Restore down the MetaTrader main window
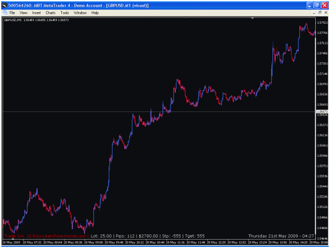 coord(317,5)
